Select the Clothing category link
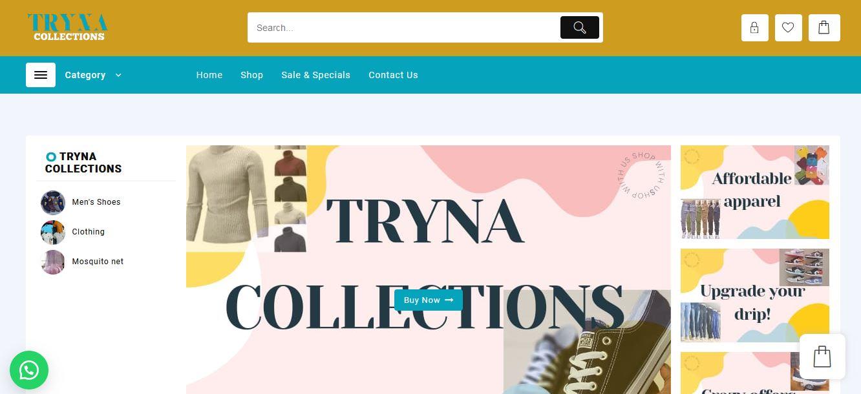This screenshot has width=861, height=394. (88, 232)
